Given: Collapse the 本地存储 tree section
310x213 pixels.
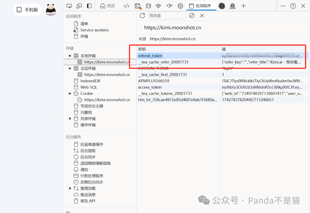Looking at the screenshot, I should coord(70,56).
